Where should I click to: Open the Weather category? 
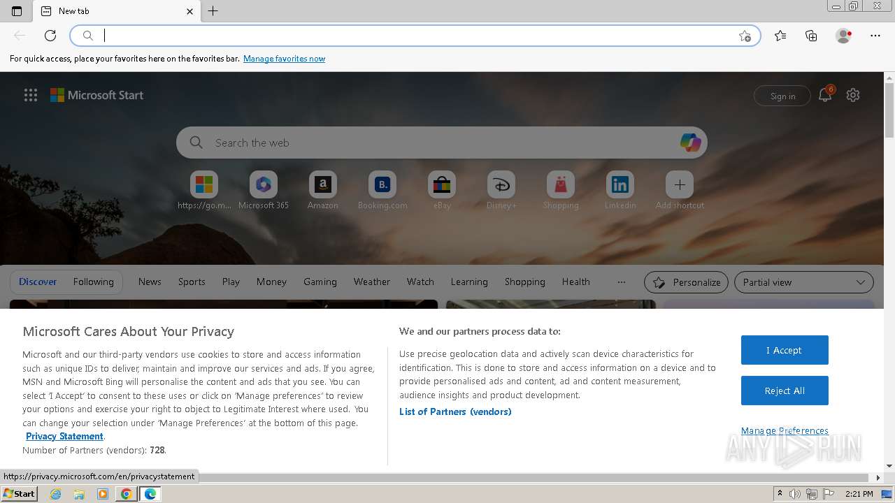pos(372,282)
